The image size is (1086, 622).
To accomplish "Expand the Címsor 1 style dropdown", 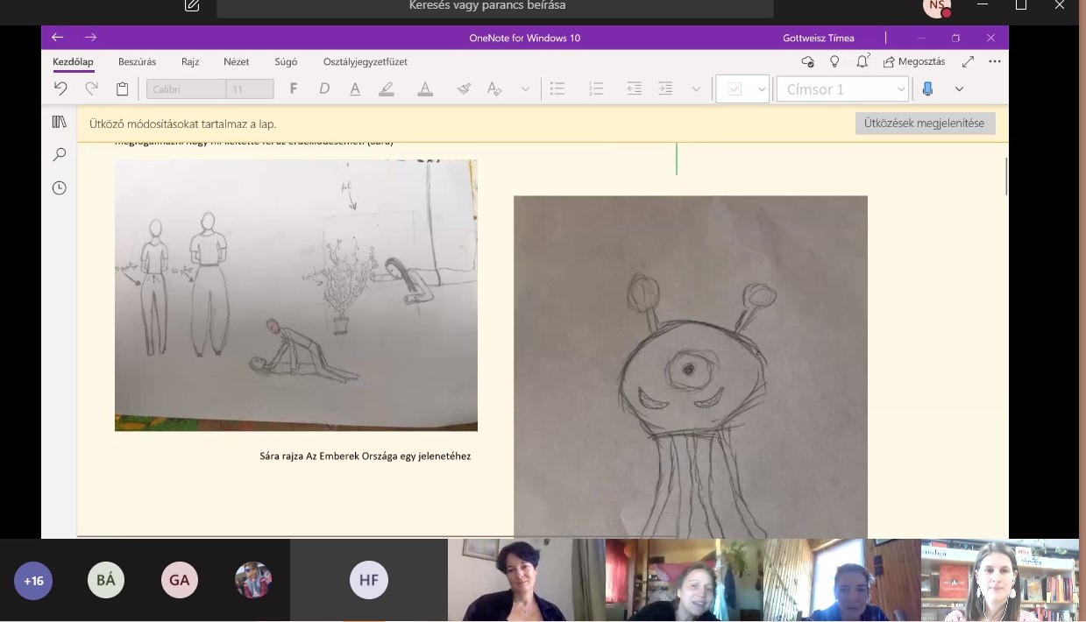I will (x=901, y=89).
